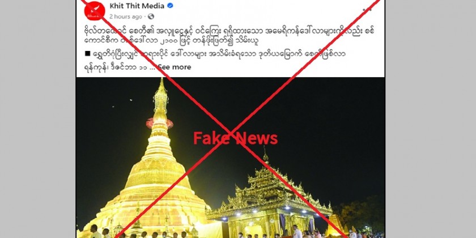The width and height of the screenshot is (476, 238).
Task: Expand post text with See more
Action: pos(175,67)
